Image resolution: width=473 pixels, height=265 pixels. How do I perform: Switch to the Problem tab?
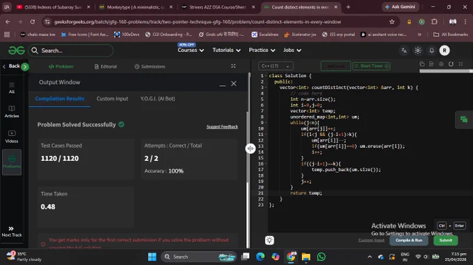61,67
